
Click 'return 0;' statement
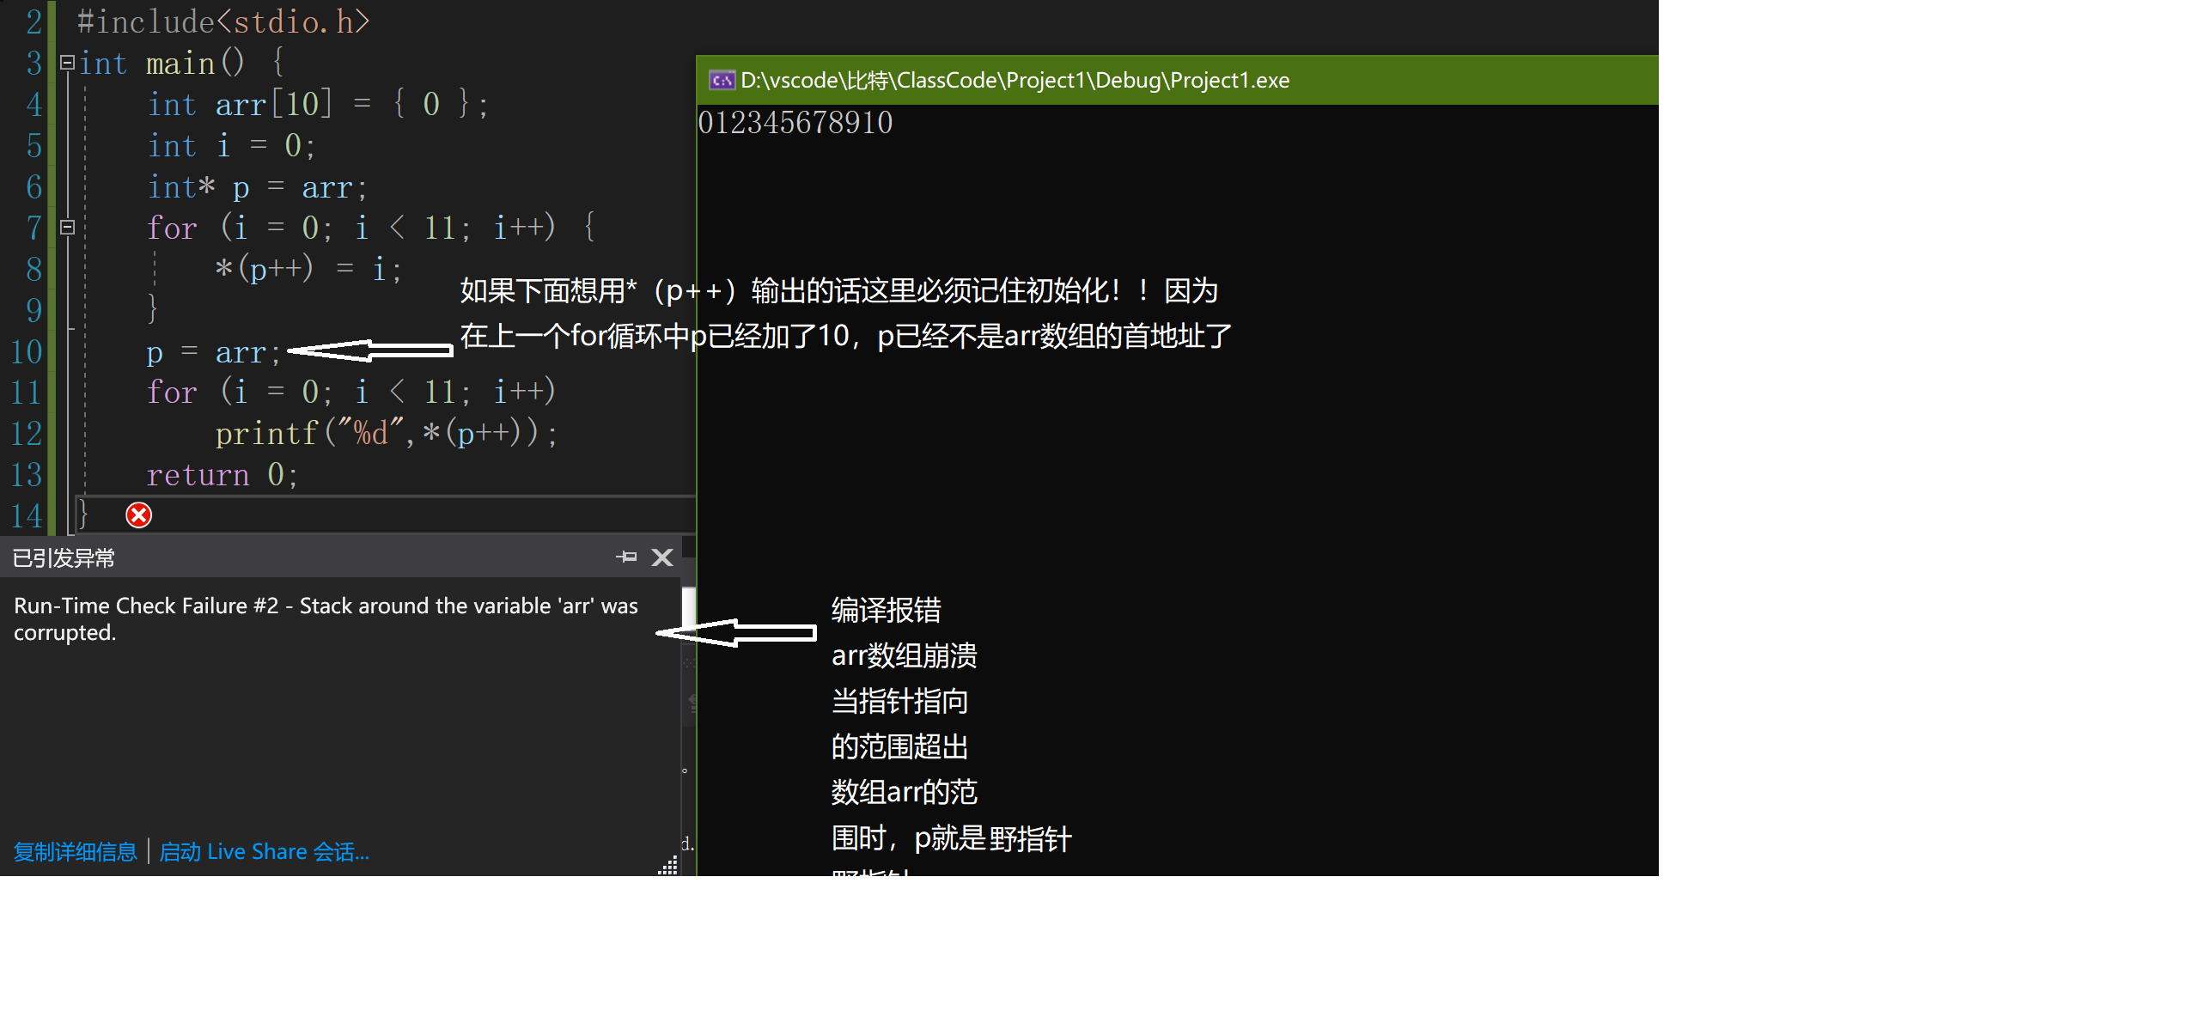222,475
